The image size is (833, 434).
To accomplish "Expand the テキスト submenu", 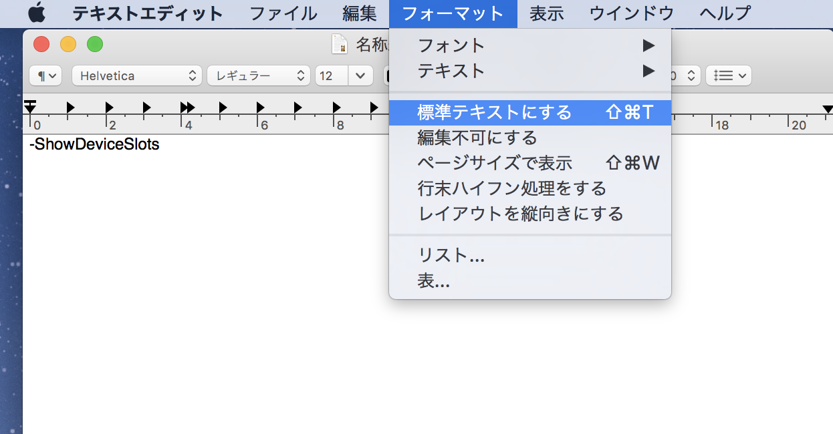I will (530, 70).
